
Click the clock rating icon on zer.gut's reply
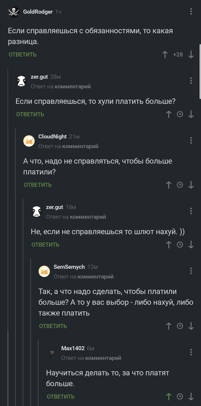click(180, 114)
